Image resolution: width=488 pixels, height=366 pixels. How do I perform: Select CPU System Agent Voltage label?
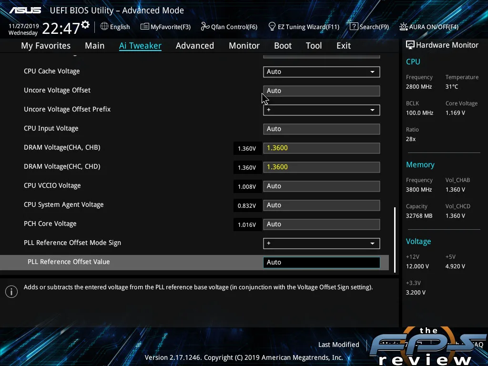coord(63,205)
